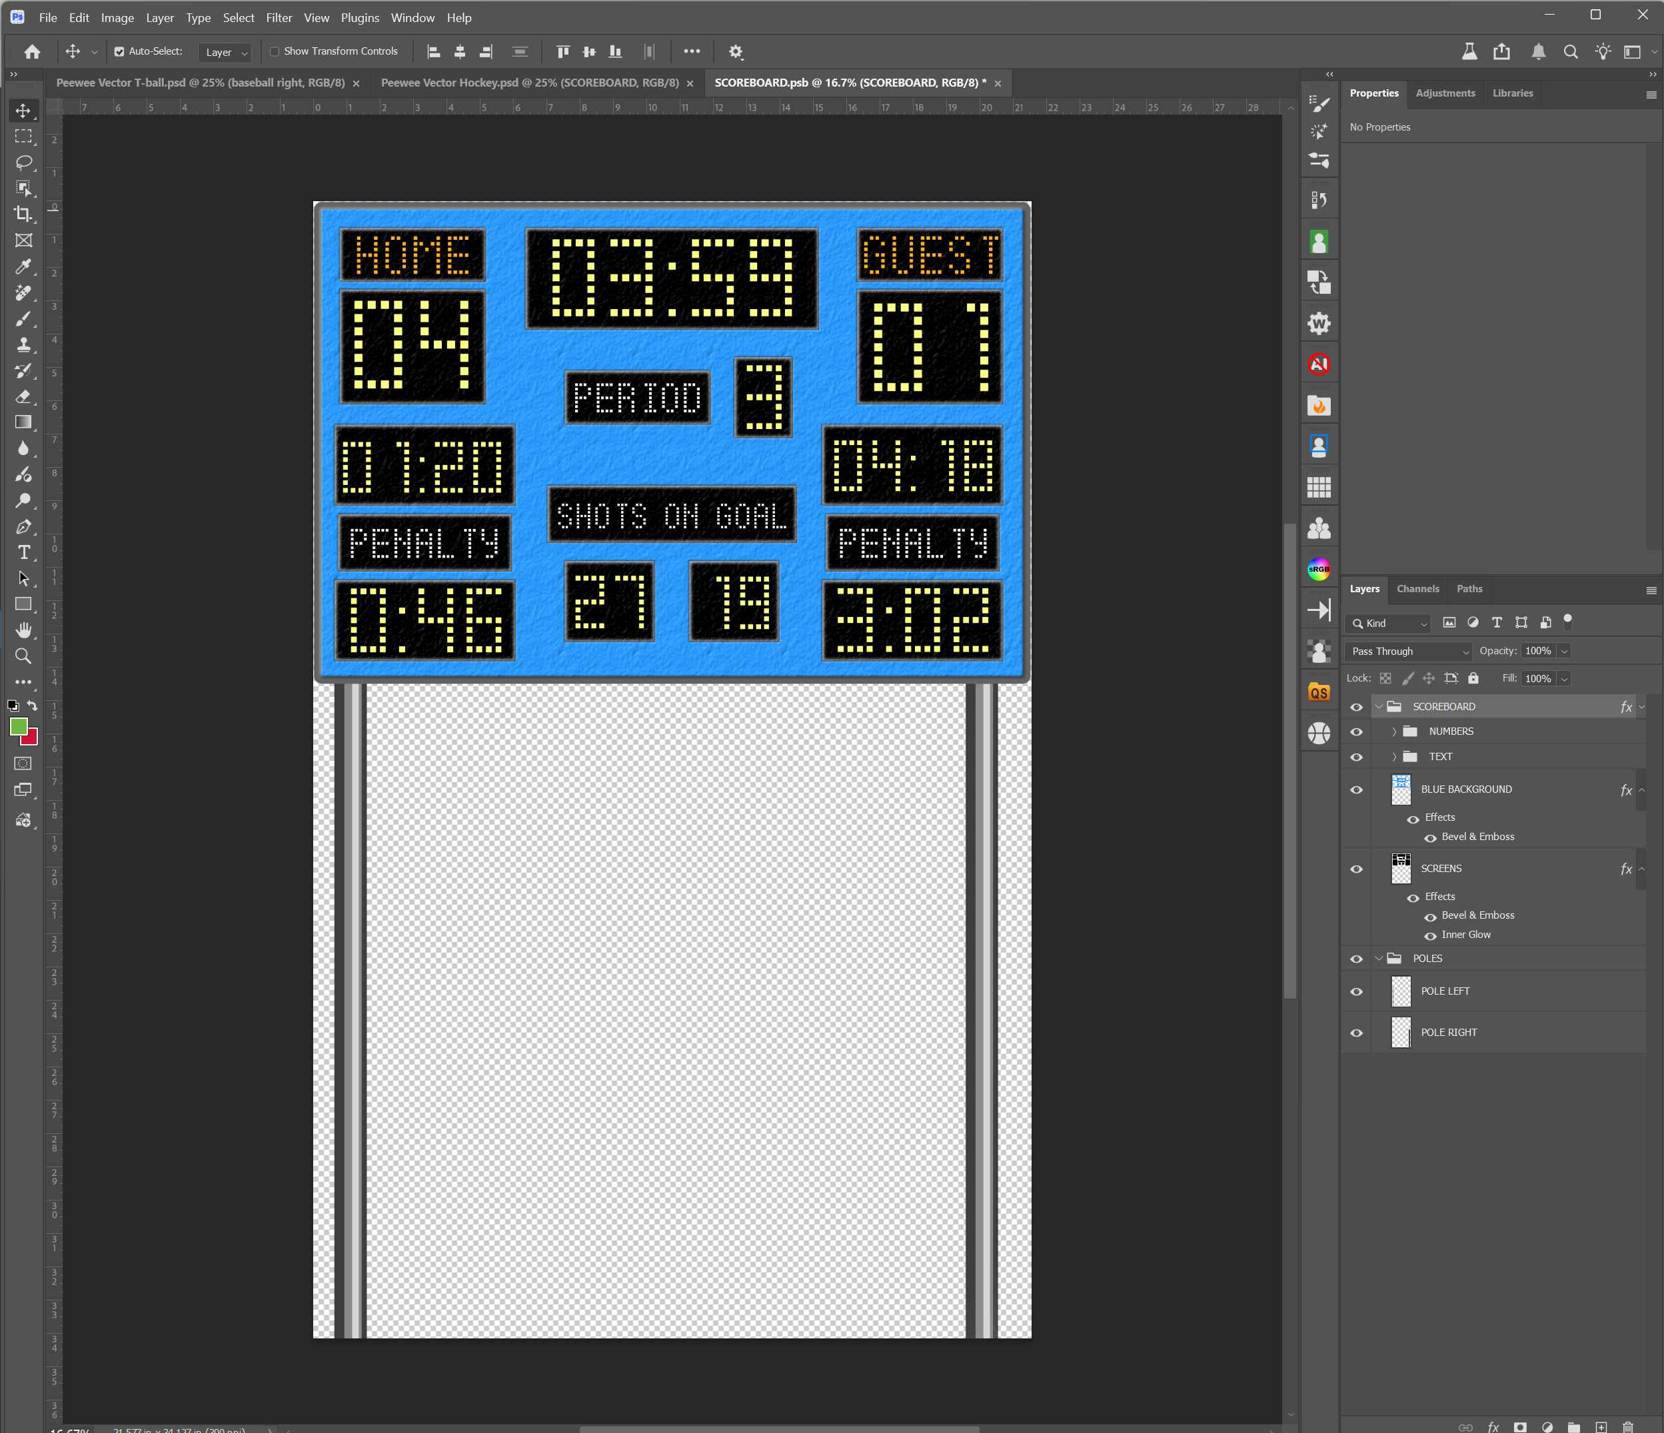This screenshot has height=1433, width=1664.
Task: Click the trash icon to delete layer
Action: pos(1627,1426)
